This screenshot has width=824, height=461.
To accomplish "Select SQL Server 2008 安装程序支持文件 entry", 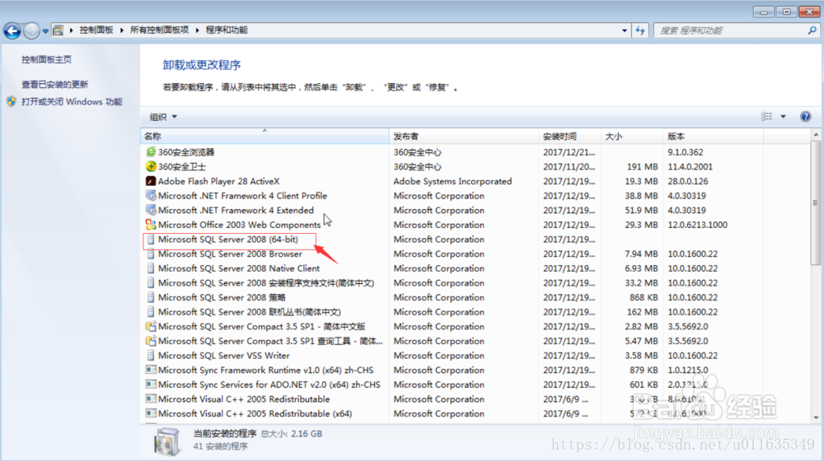I will click(x=266, y=283).
